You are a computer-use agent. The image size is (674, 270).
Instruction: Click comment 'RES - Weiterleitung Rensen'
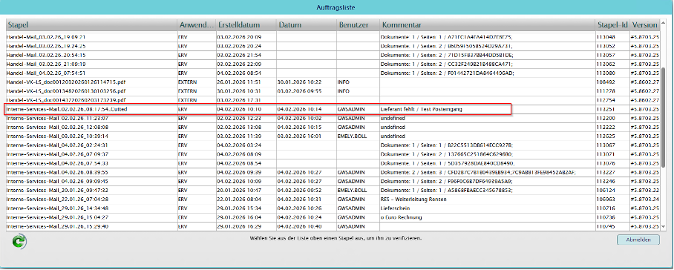413,200
